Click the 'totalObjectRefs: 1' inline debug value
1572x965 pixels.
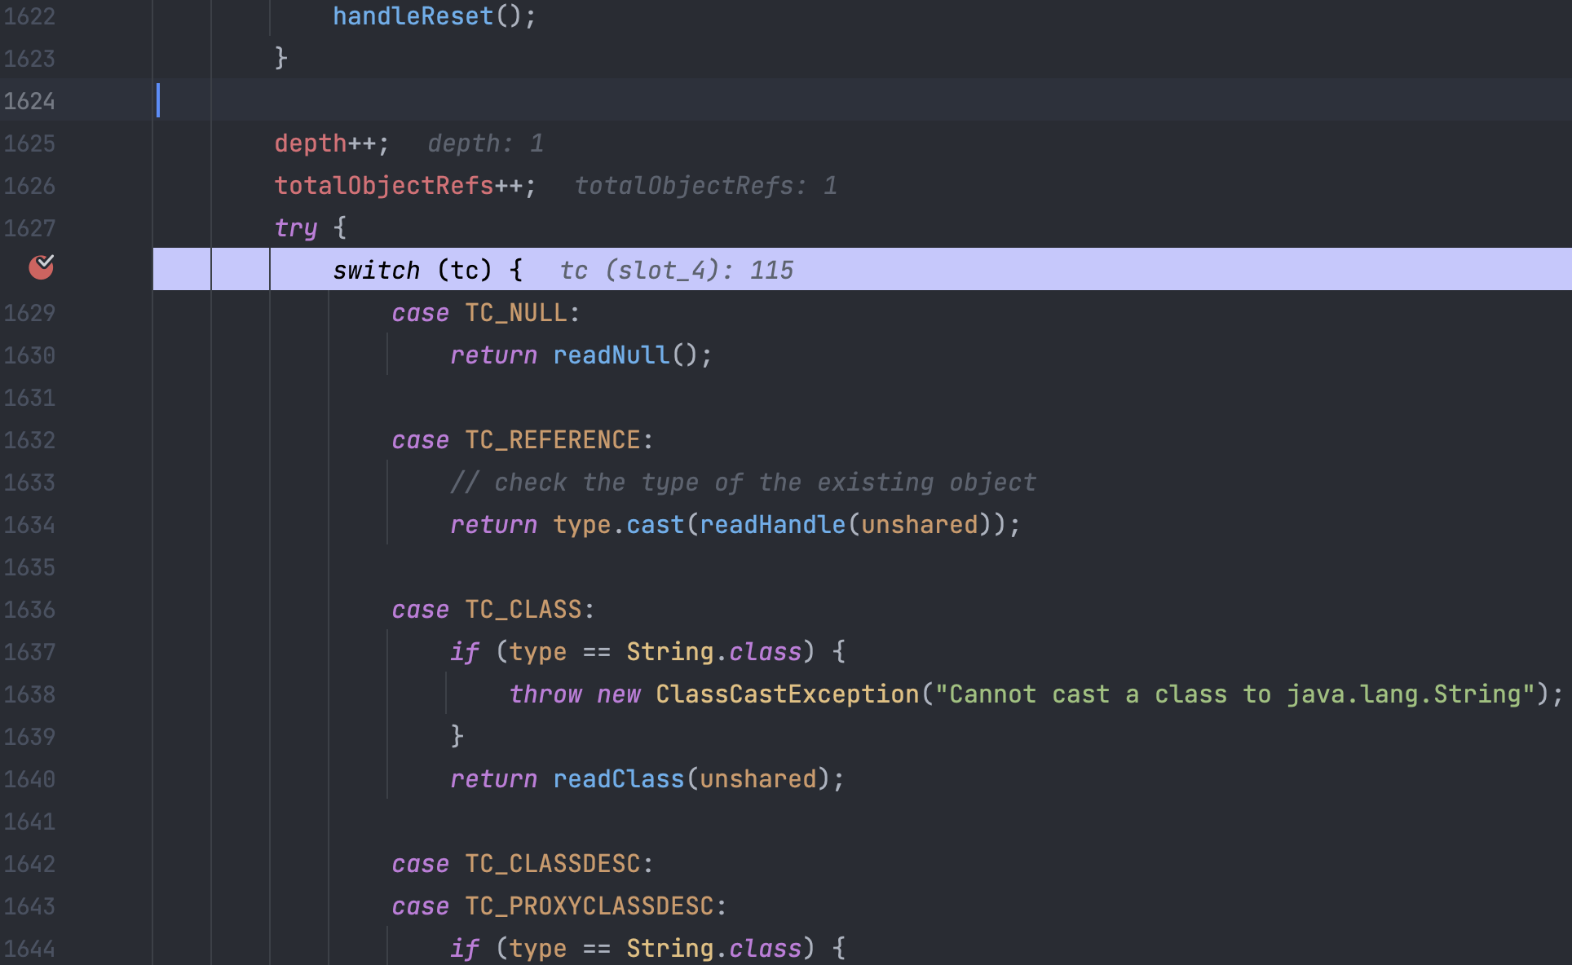click(x=705, y=186)
